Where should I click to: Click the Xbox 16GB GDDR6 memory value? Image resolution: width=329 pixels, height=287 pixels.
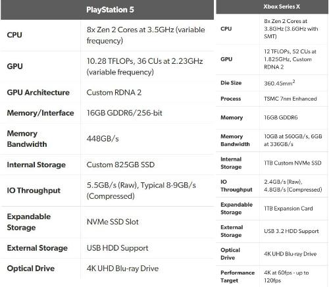tap(281, 118)
